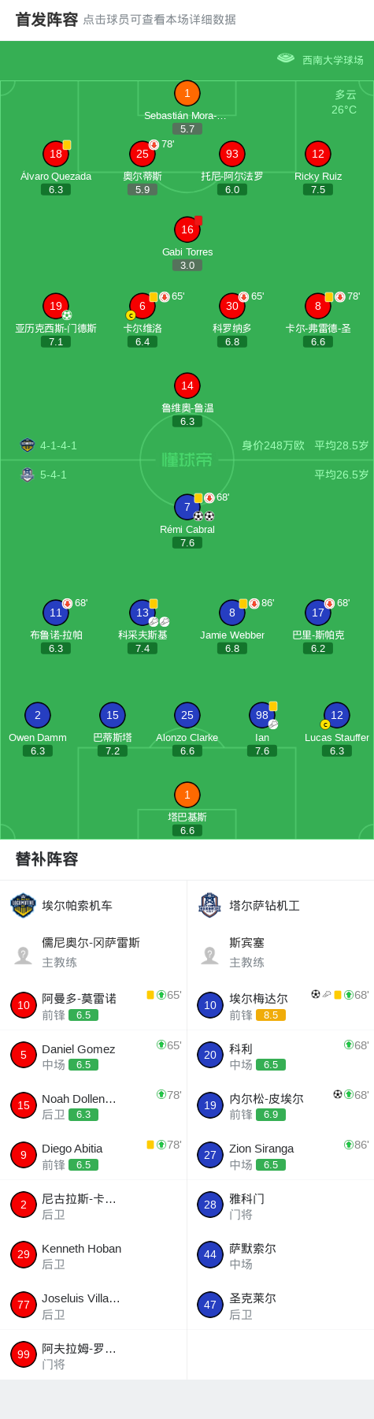
Task: Open Rémi Cabral number 7 player icon
Action: [187, 507]
